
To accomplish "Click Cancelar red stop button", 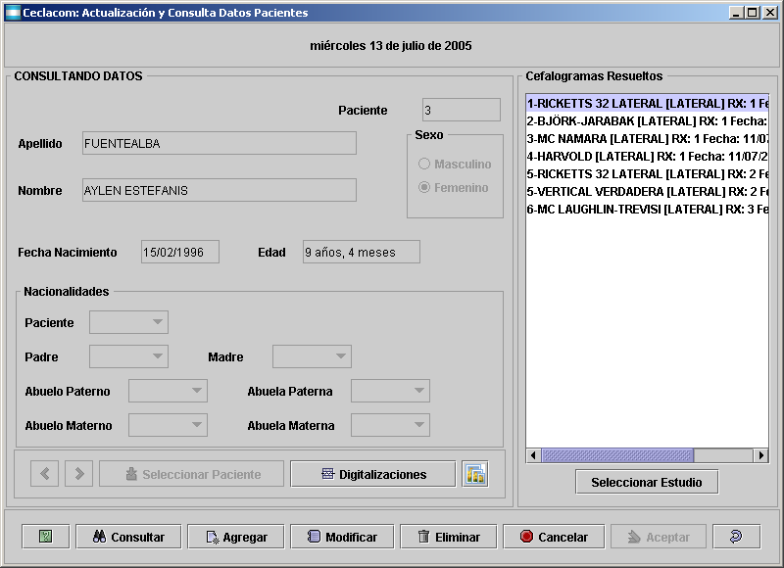I will point(554,537).
